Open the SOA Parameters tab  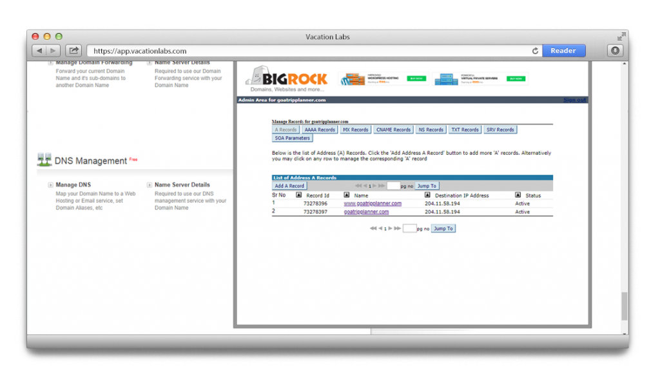(x=293, y=138)
